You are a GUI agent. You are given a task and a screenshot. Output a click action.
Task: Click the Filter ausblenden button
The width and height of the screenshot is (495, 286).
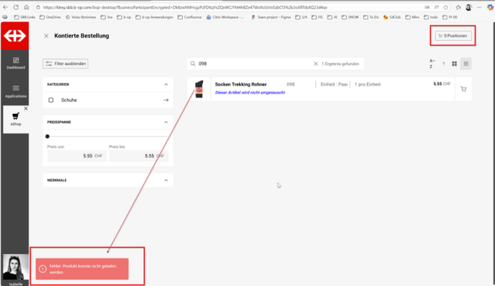click(x=66, y=63)
